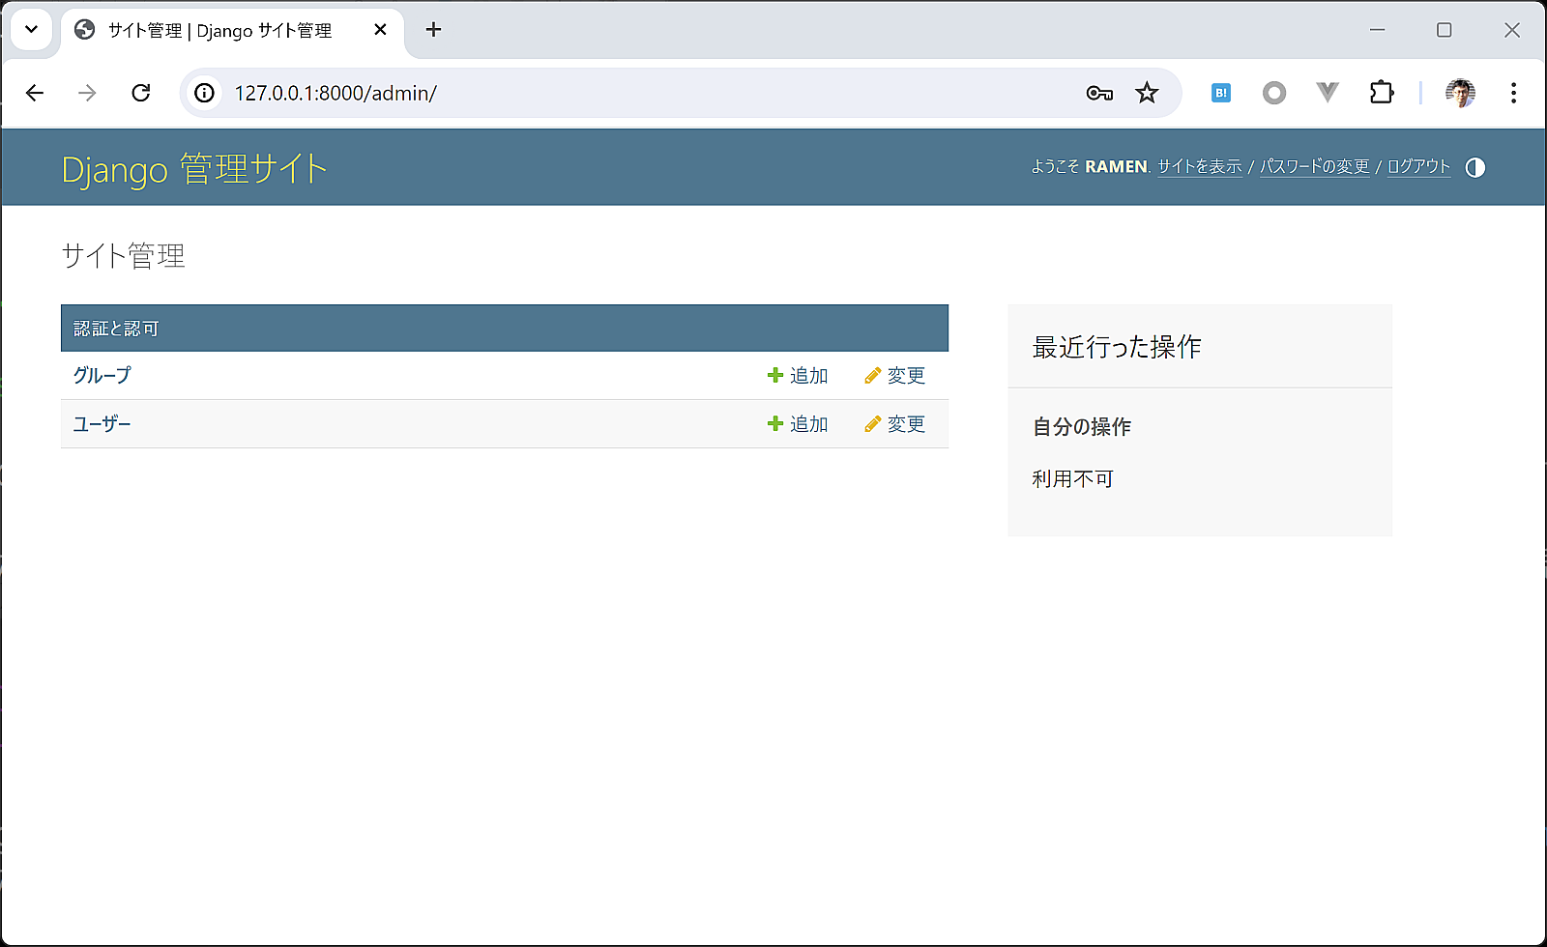Screen dimensions: 1547x947
Task: Click the browser forward arrow
Action: [87, 93]
